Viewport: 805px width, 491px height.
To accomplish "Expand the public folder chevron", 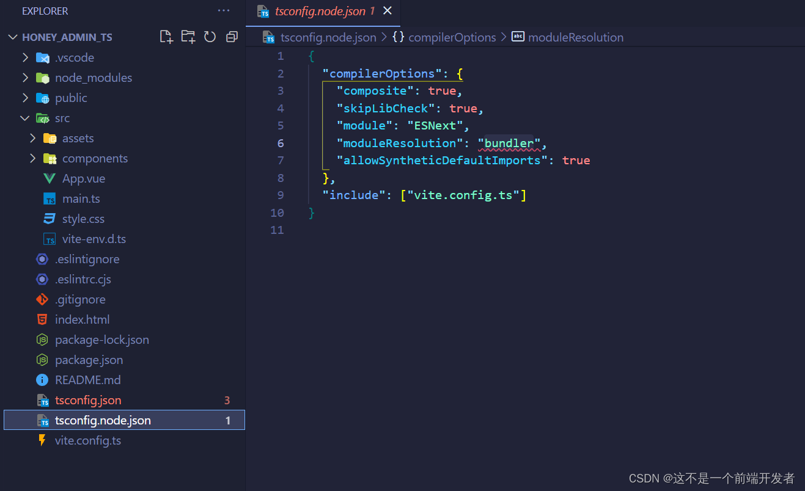I will pos(25,98).
